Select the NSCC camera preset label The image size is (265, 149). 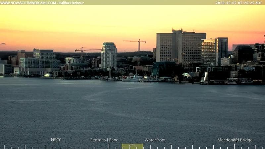tap(56, 140)
